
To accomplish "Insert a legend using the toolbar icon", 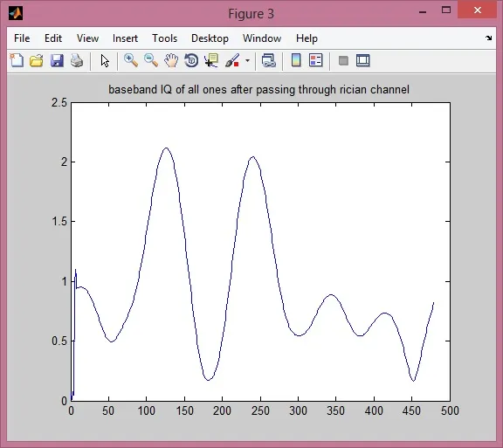I will pyautogui.click(x=315, y=60).
